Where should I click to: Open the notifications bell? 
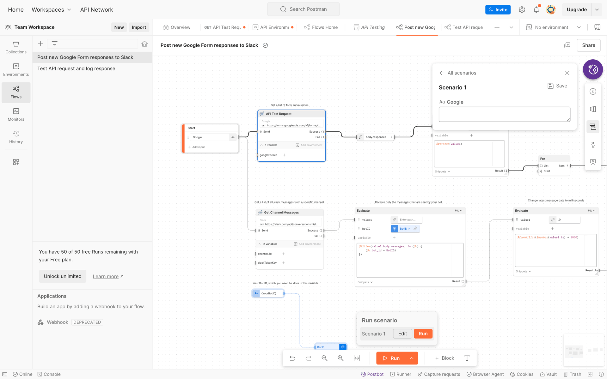[x=536, y=9]
